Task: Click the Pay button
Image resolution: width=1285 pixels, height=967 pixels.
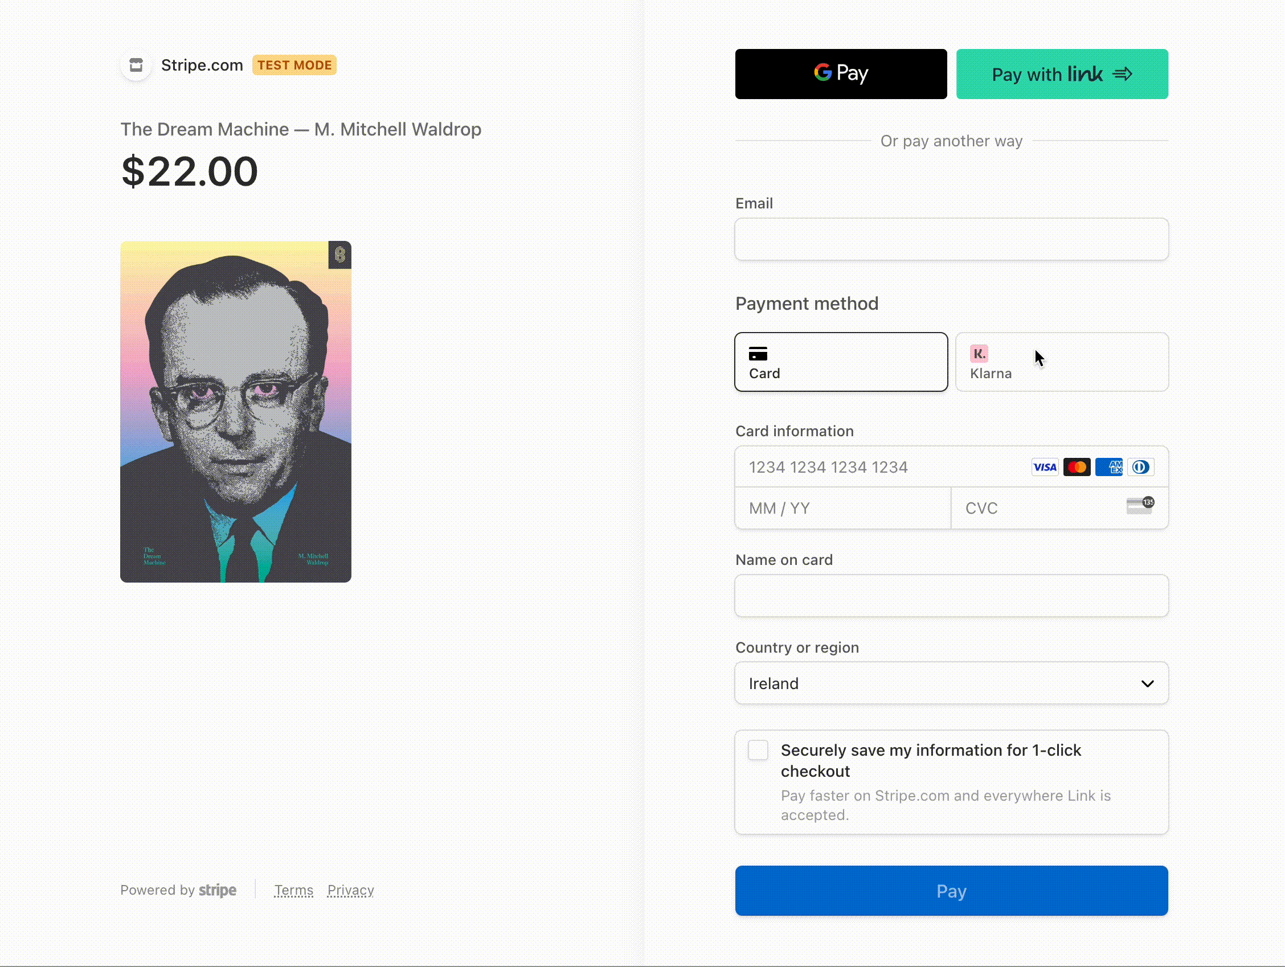Action: pyautogui.click(x=952, y=891)
